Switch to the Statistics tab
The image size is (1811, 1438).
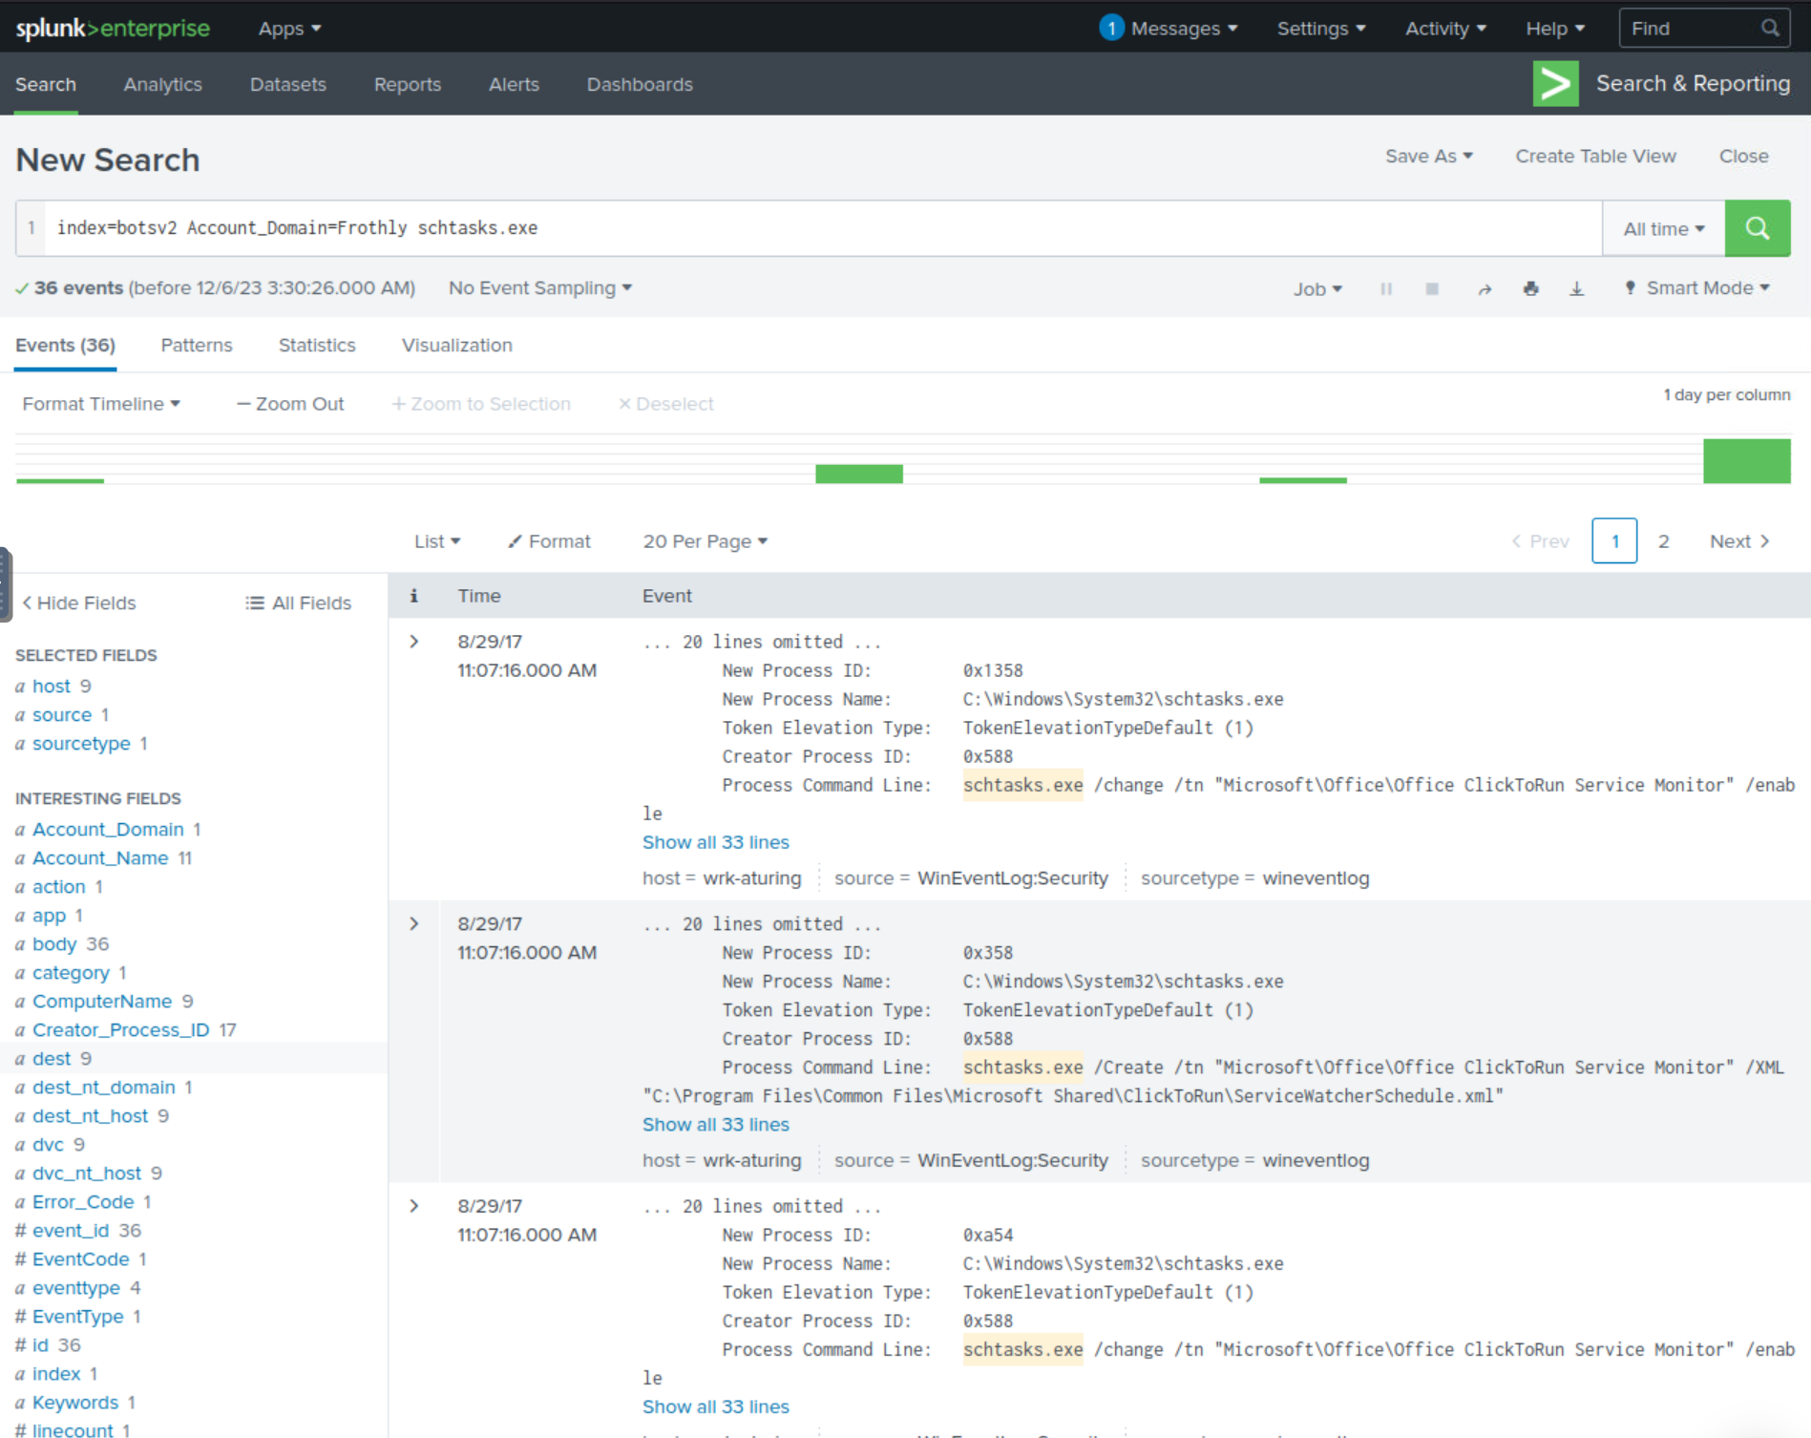click(317, 345)
